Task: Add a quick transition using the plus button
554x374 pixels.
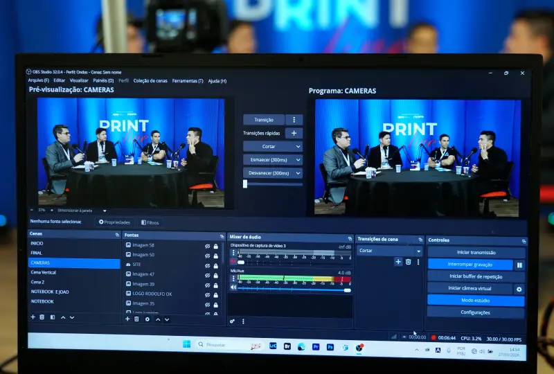Action: coord(294,133)
